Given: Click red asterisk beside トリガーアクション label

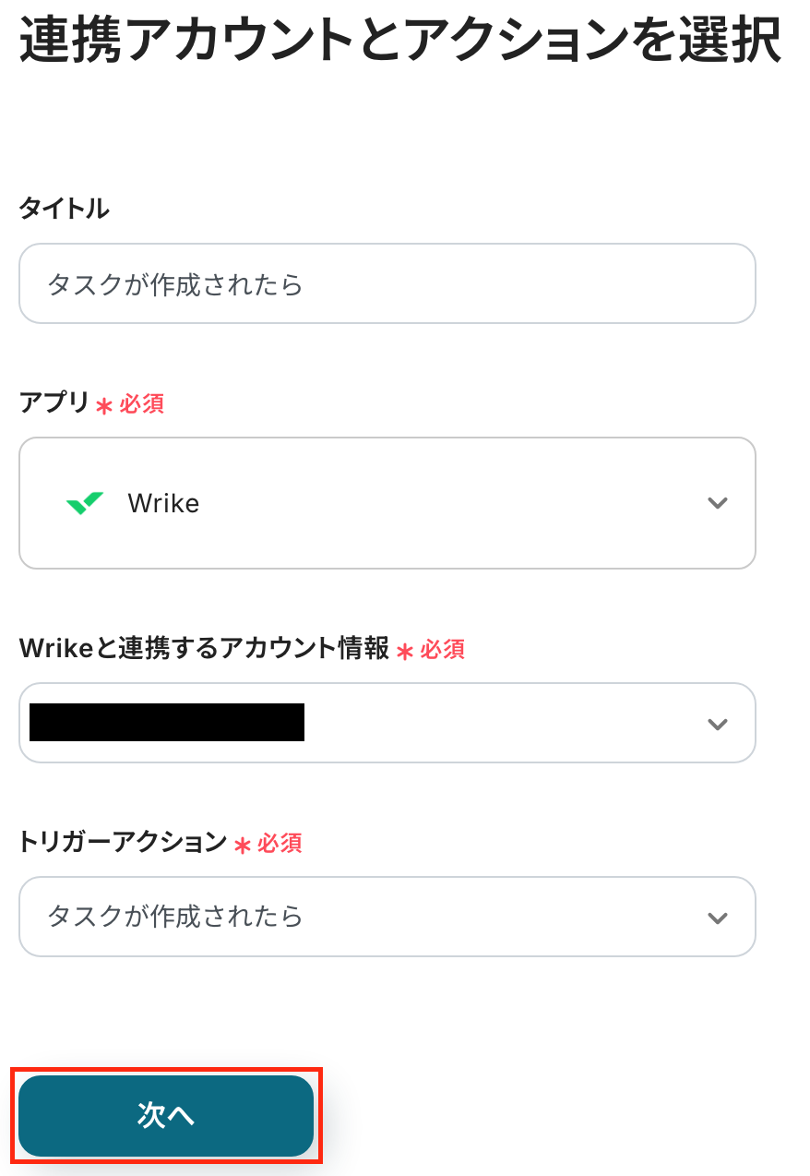Looking at the screenshot, I should [x=243, y=846].
